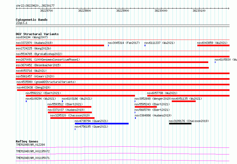Click the small blue nsv3364886 marker

coord(136,118)
